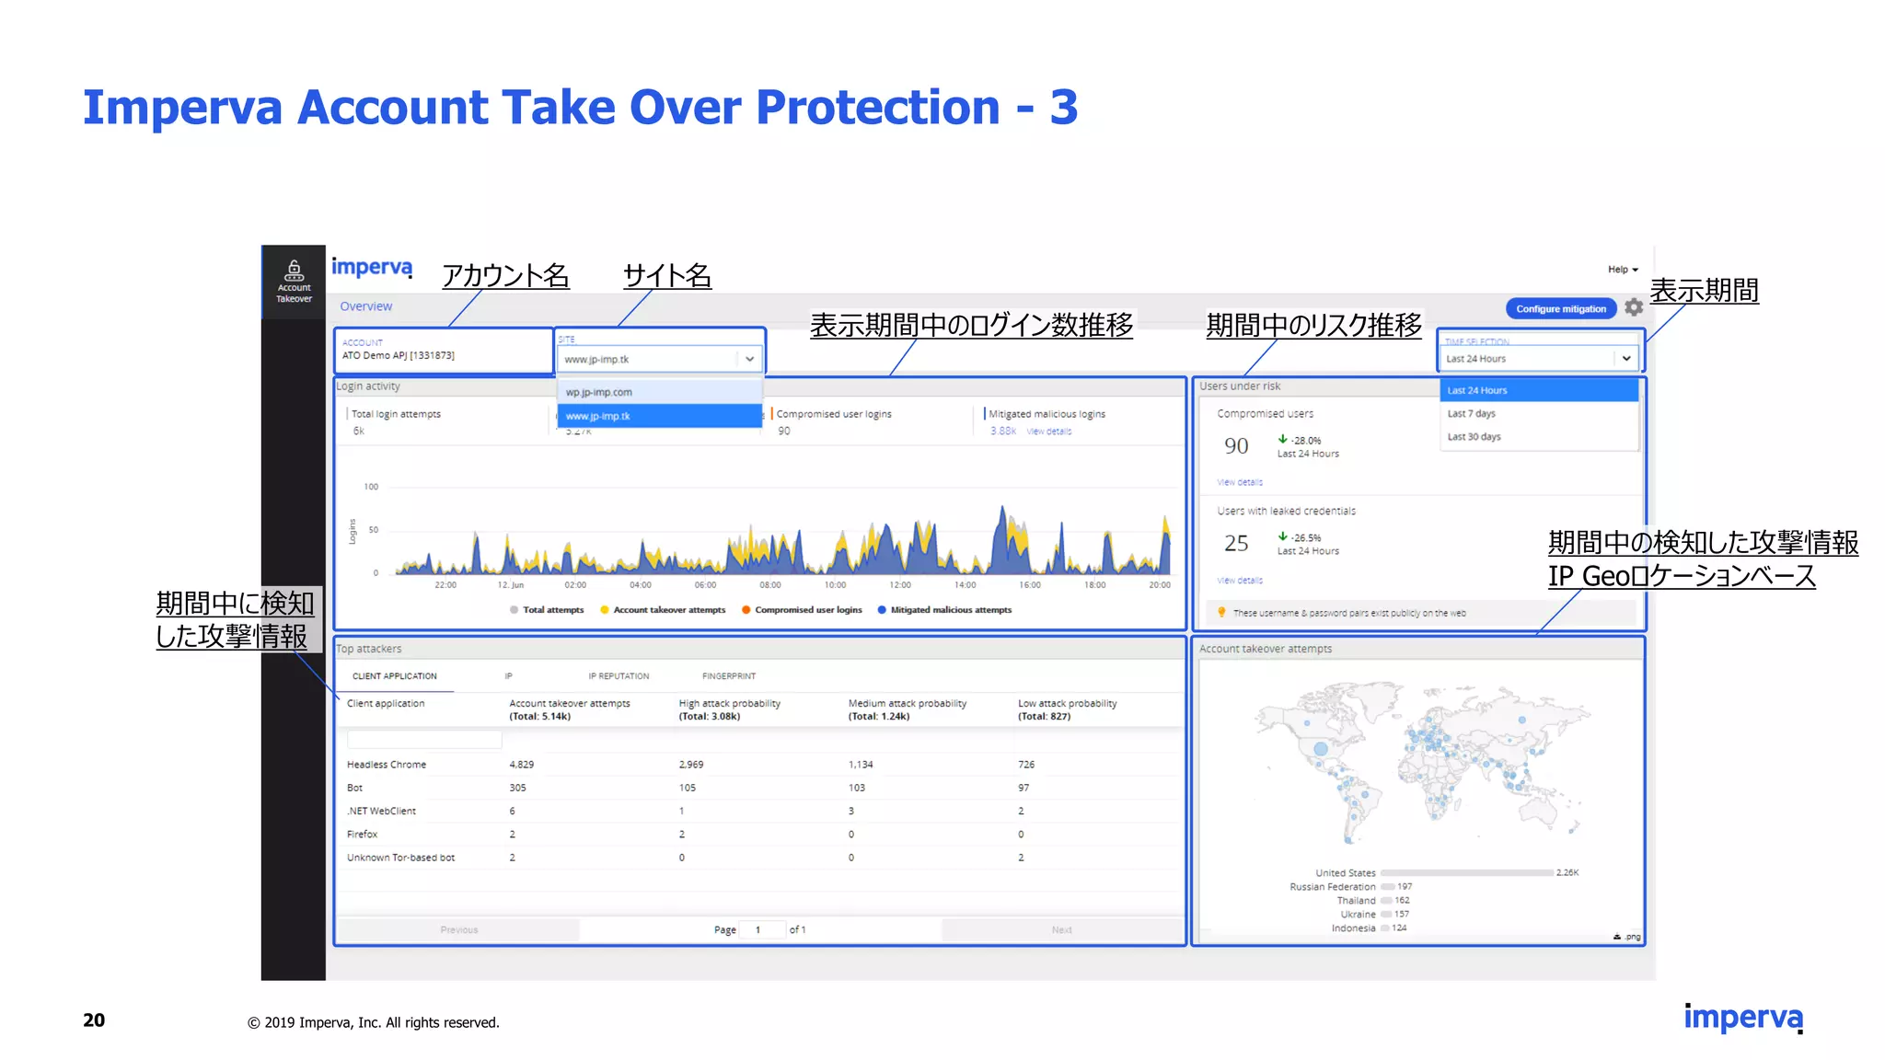The image size is (1885, 1060).
Task: Click the .NET WebClient row
Action: click(759, 811)
